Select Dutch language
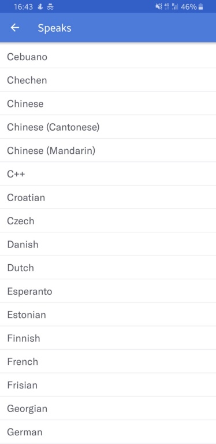 point(108,268)
